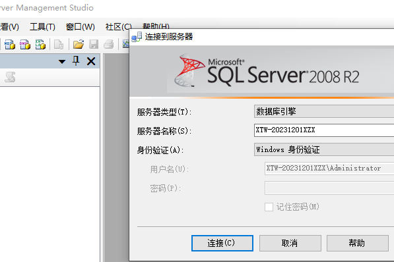
Task: Open the 身份验证 dropdown showing Windows 身份验证
Action: 324,149
